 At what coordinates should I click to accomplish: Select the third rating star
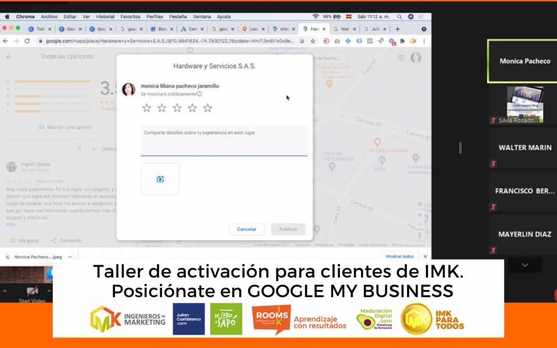(177, 108)
